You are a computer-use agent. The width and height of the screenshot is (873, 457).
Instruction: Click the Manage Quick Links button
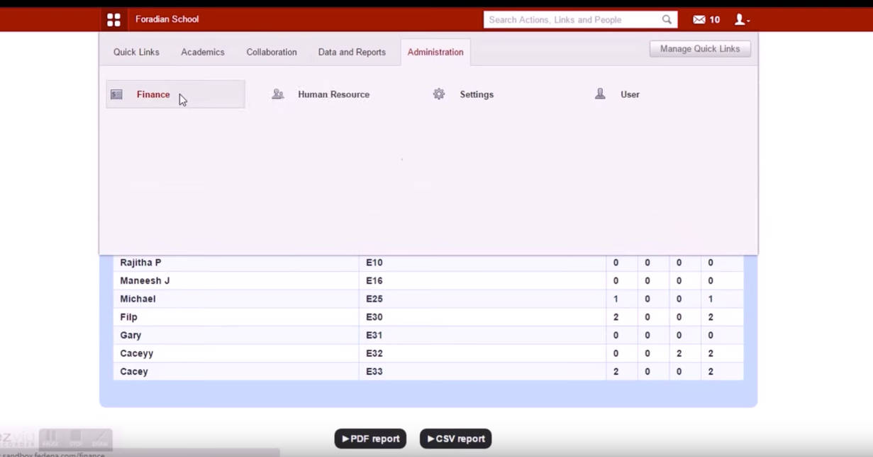pyautogui.click(x=699, y=48)
